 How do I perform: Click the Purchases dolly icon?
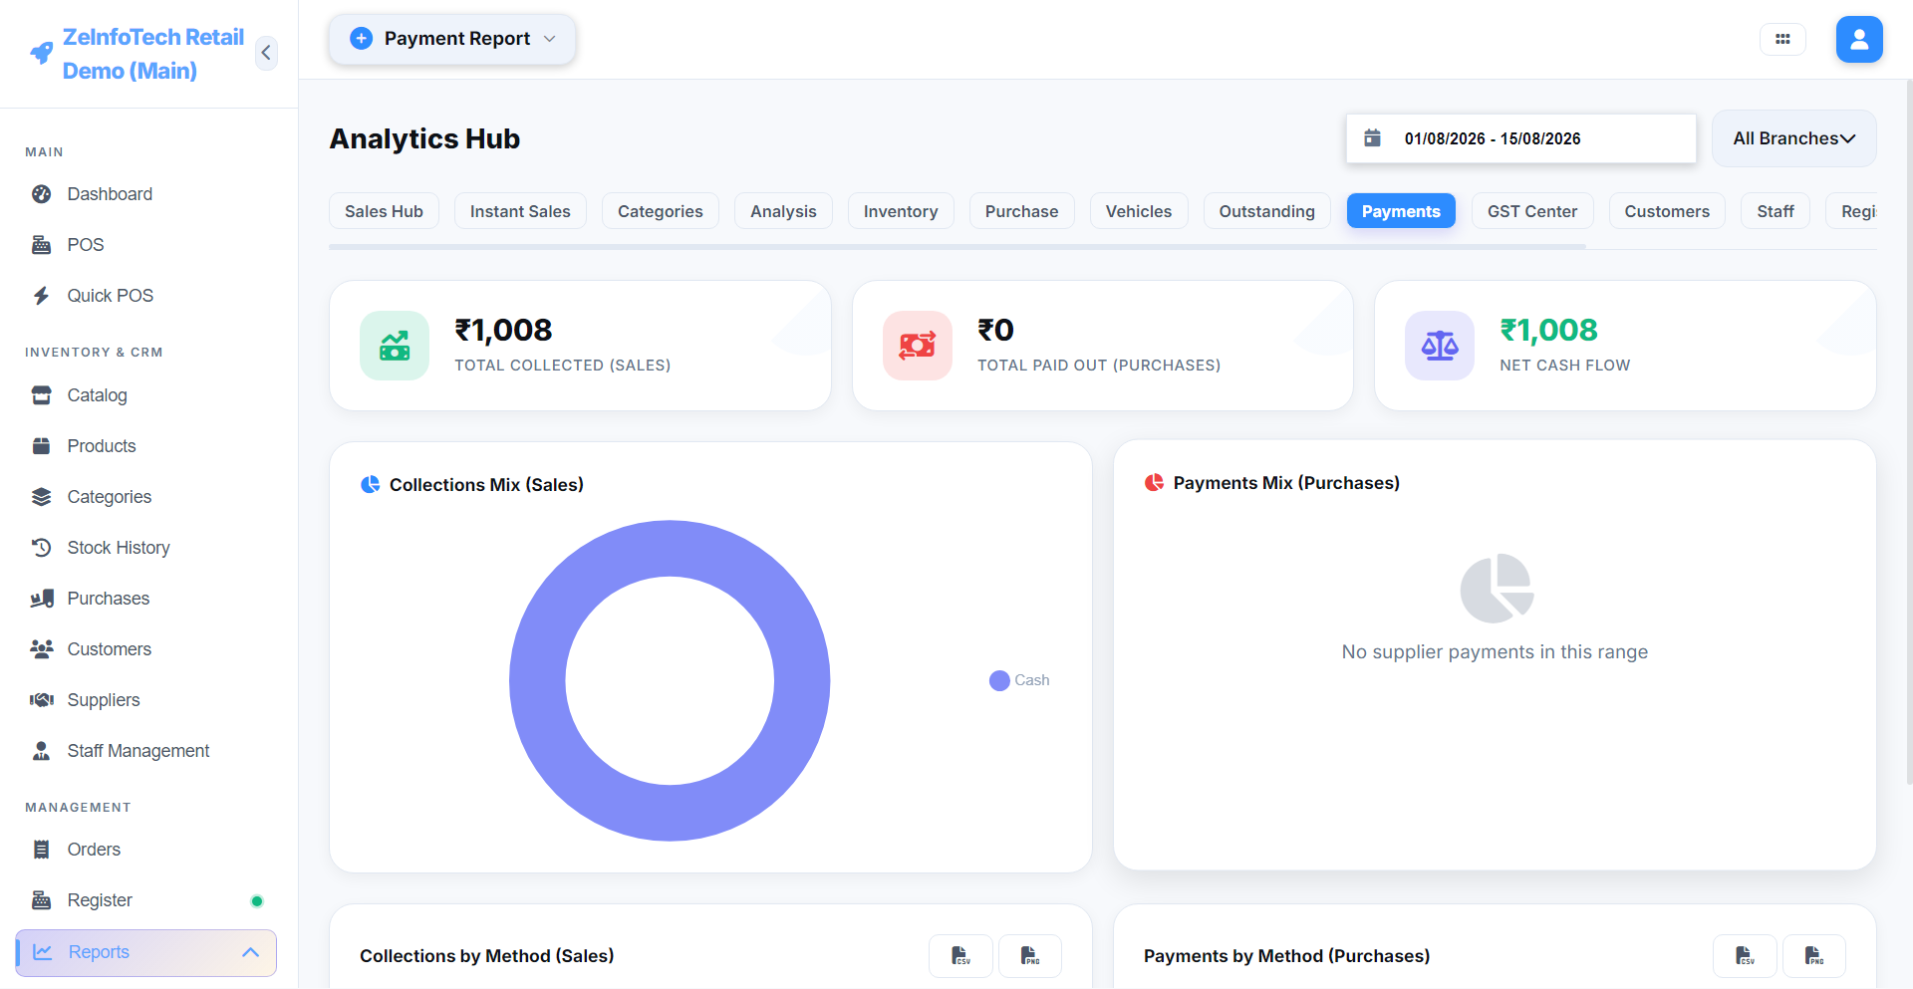tap(42, 599)
